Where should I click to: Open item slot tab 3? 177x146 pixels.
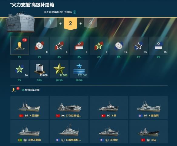pos(91,23)
